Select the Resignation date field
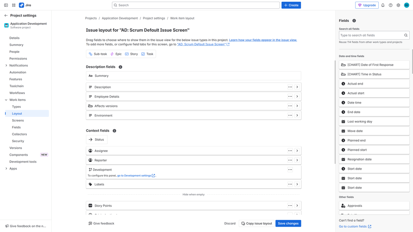 tap(374, 159)
